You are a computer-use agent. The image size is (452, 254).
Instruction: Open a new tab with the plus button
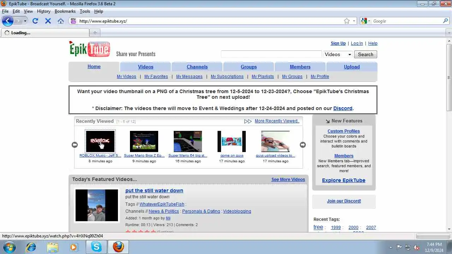(x=95, y=33)
